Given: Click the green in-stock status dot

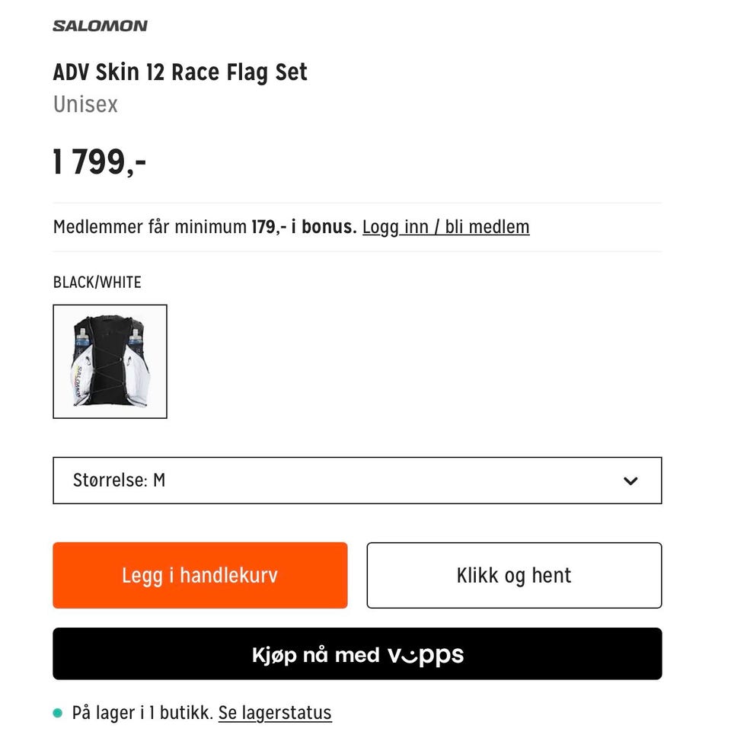Looking at the screenshot, I should pos(57,713).
